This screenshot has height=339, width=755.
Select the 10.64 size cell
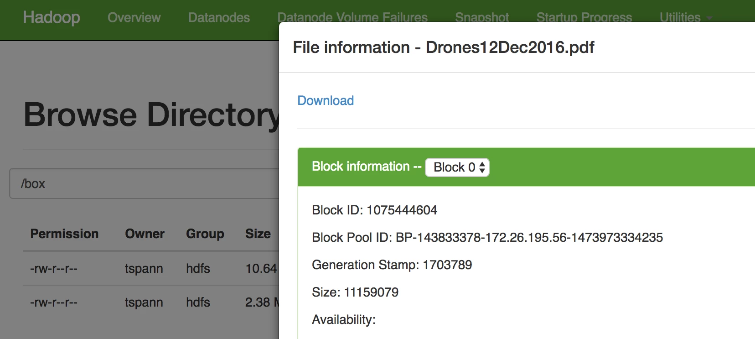pos(262,268)
